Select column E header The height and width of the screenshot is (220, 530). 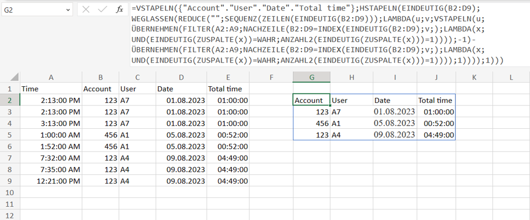(x=228, y=77)
